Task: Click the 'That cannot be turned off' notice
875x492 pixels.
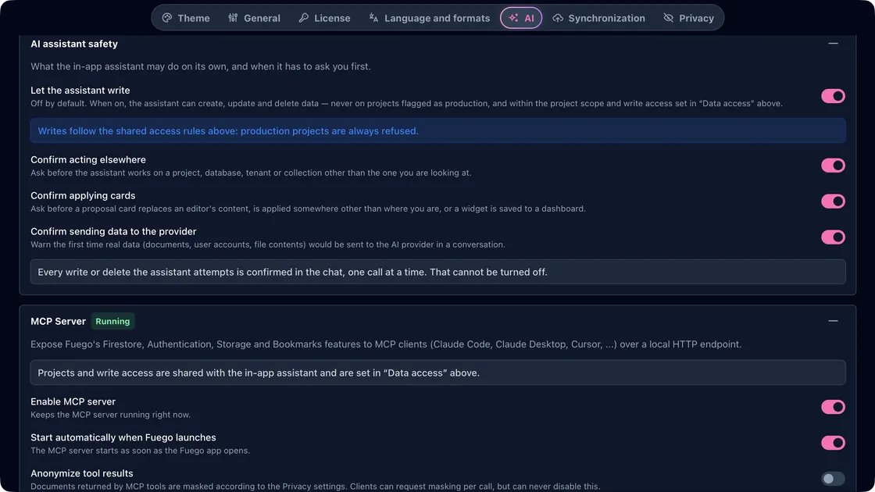Action: coord(437,272)
